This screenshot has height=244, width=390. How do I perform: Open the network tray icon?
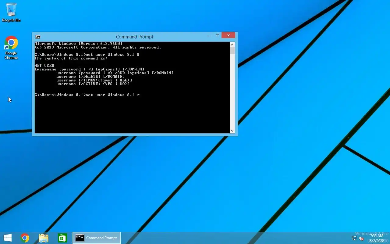coord(354,238)
